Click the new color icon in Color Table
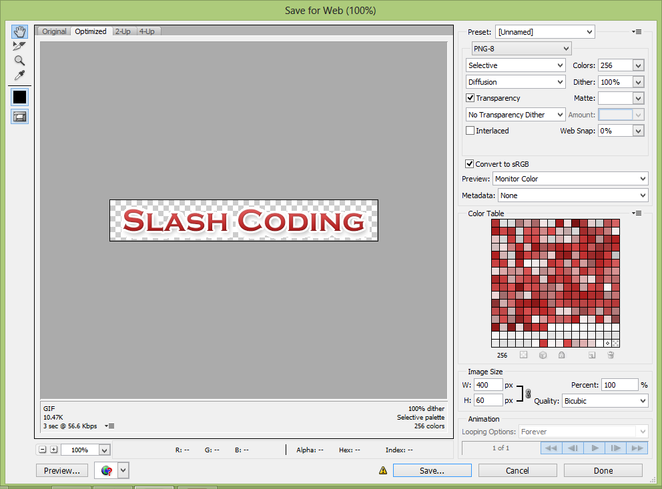This screenshot has width=662, height=489. click(592, 355)
